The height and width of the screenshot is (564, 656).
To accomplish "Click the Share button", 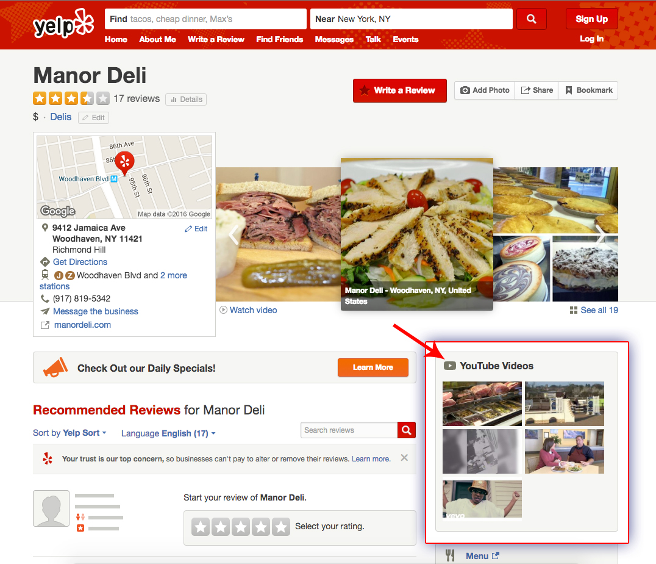I will tap(537, 90).
